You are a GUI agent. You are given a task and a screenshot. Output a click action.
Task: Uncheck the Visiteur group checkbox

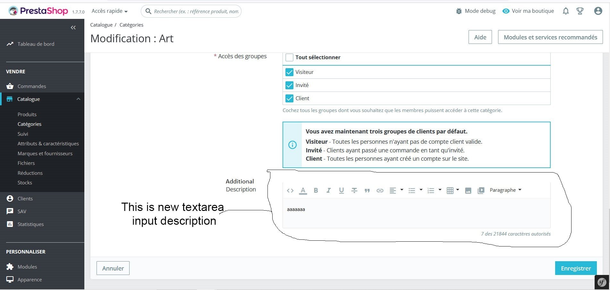click(x=289, y=72)
